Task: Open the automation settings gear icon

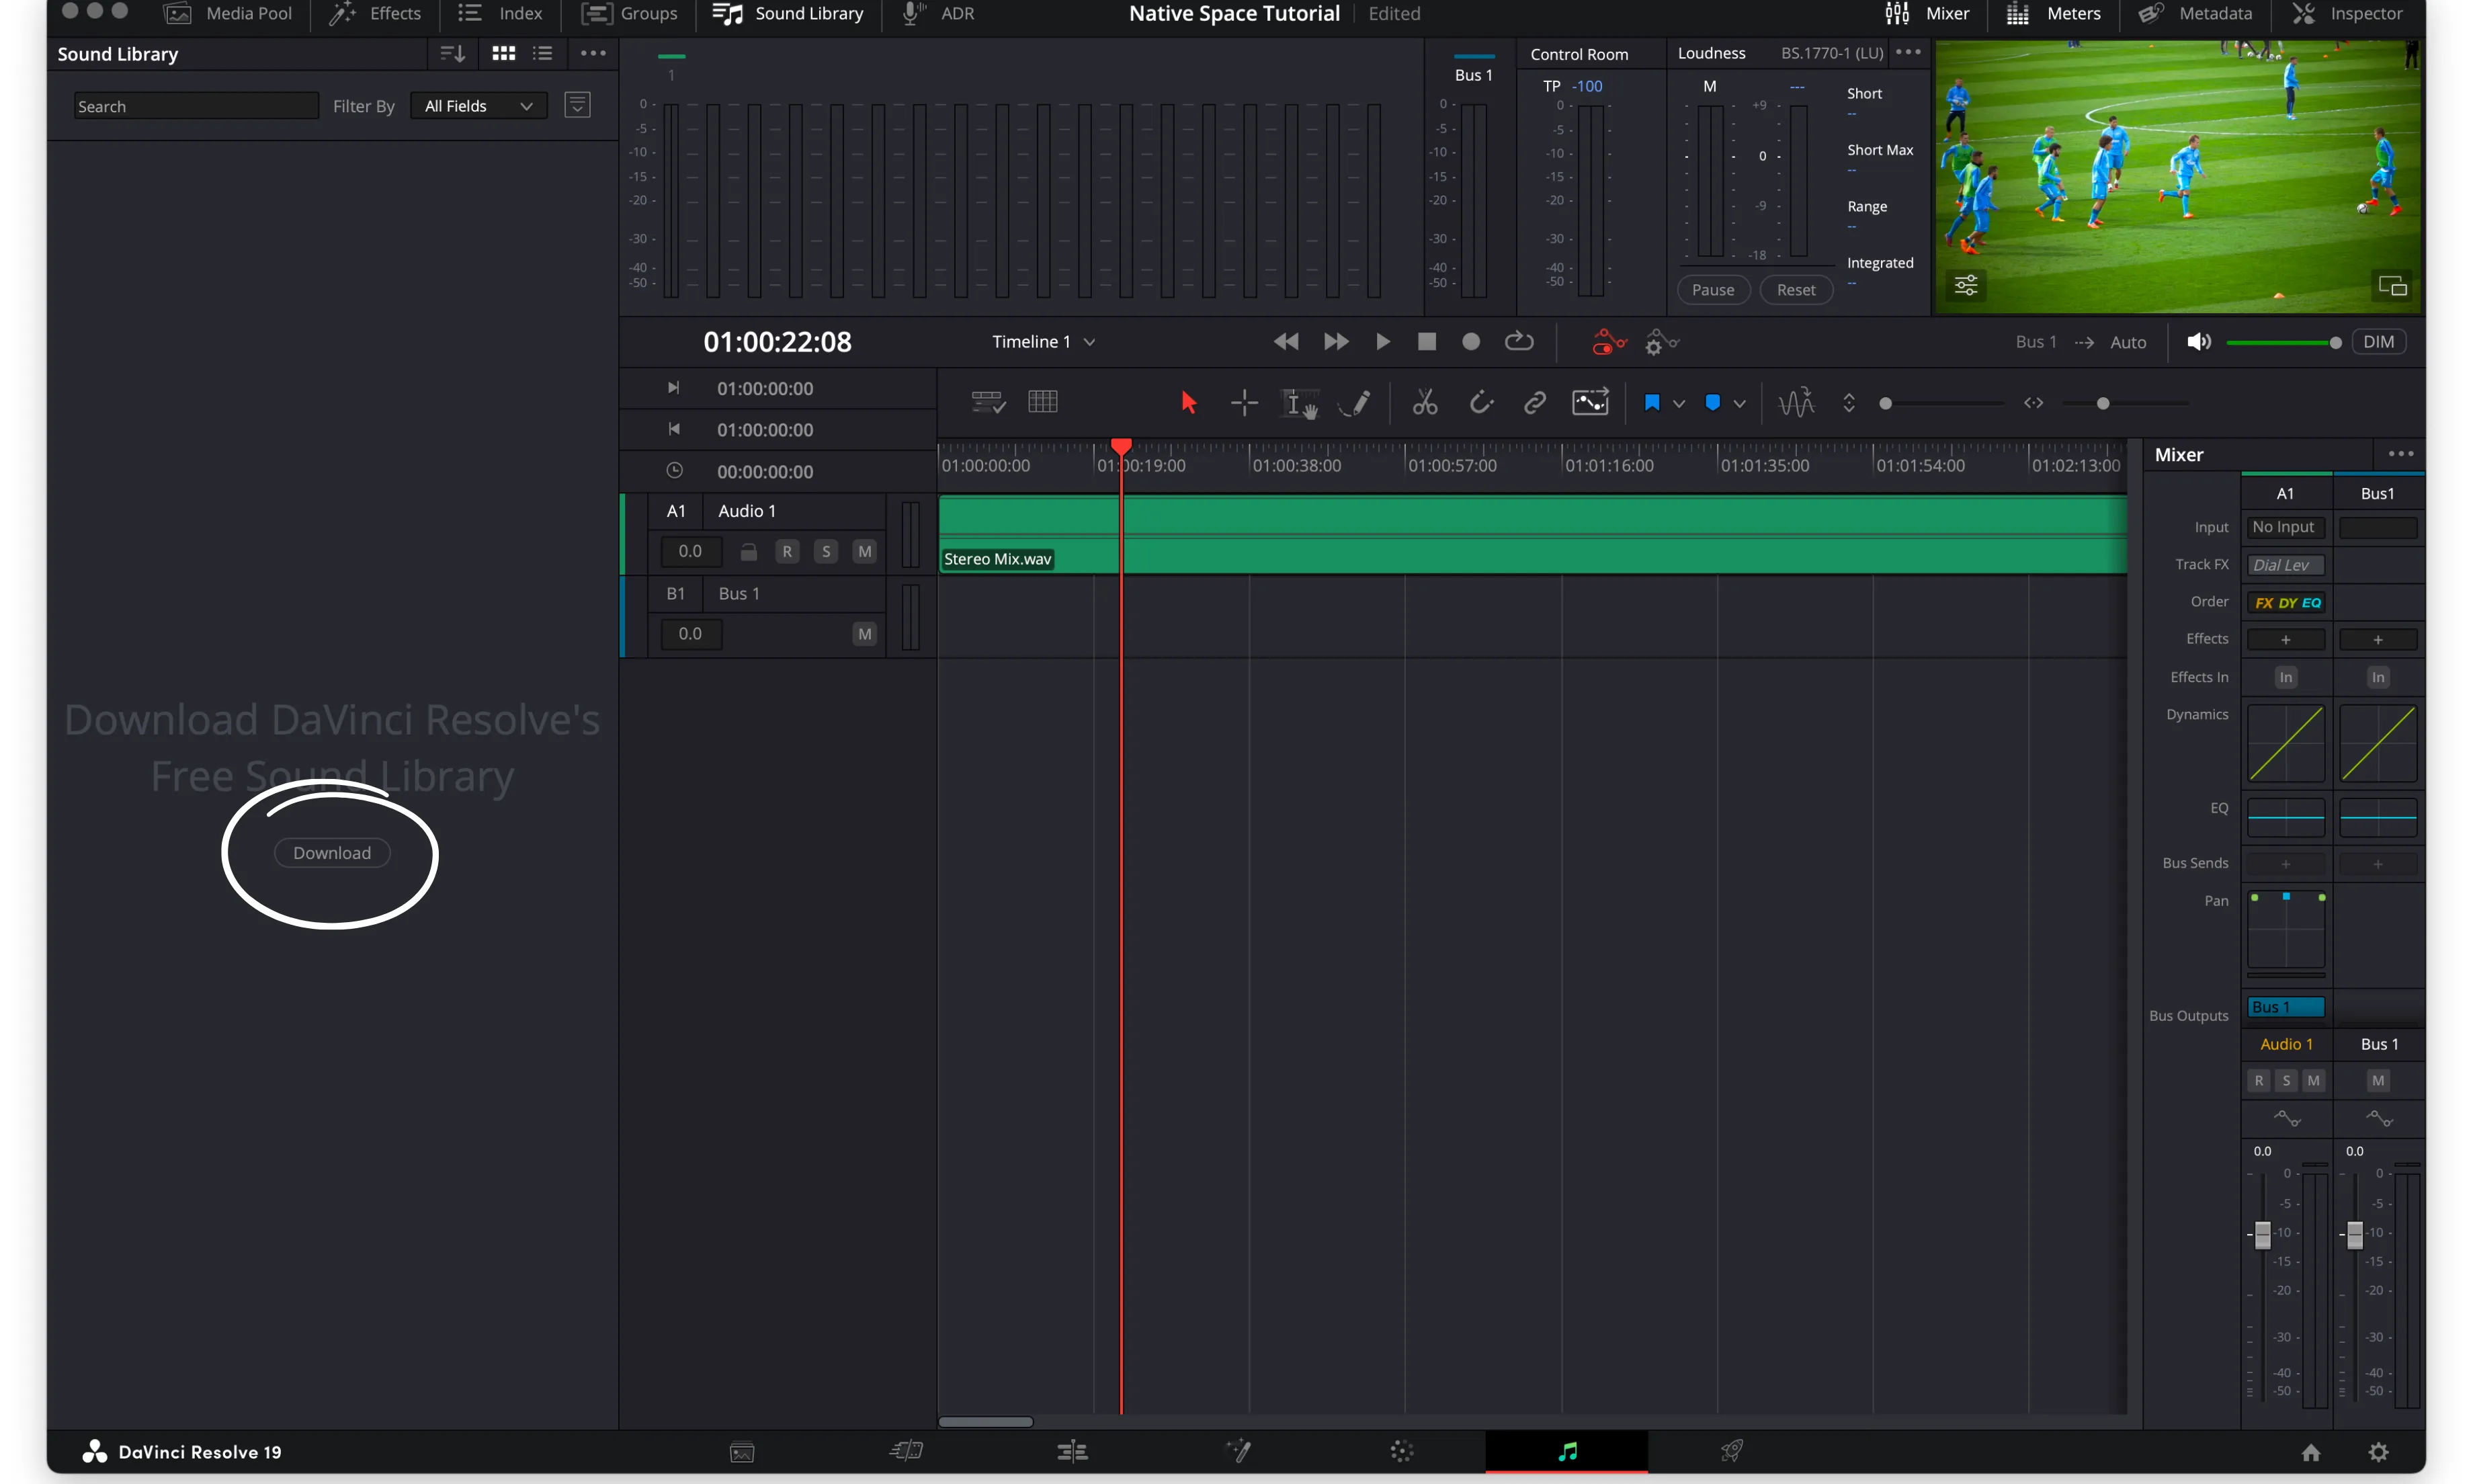Action: pyautogui.click(x=1661, y=342)
